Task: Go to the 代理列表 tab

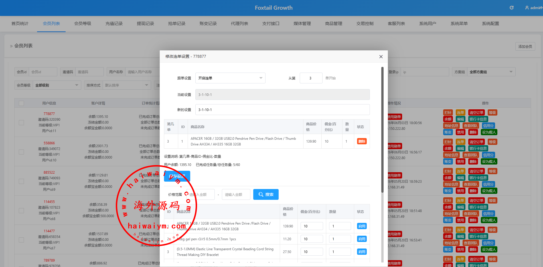Action: (x=240, y=24)
